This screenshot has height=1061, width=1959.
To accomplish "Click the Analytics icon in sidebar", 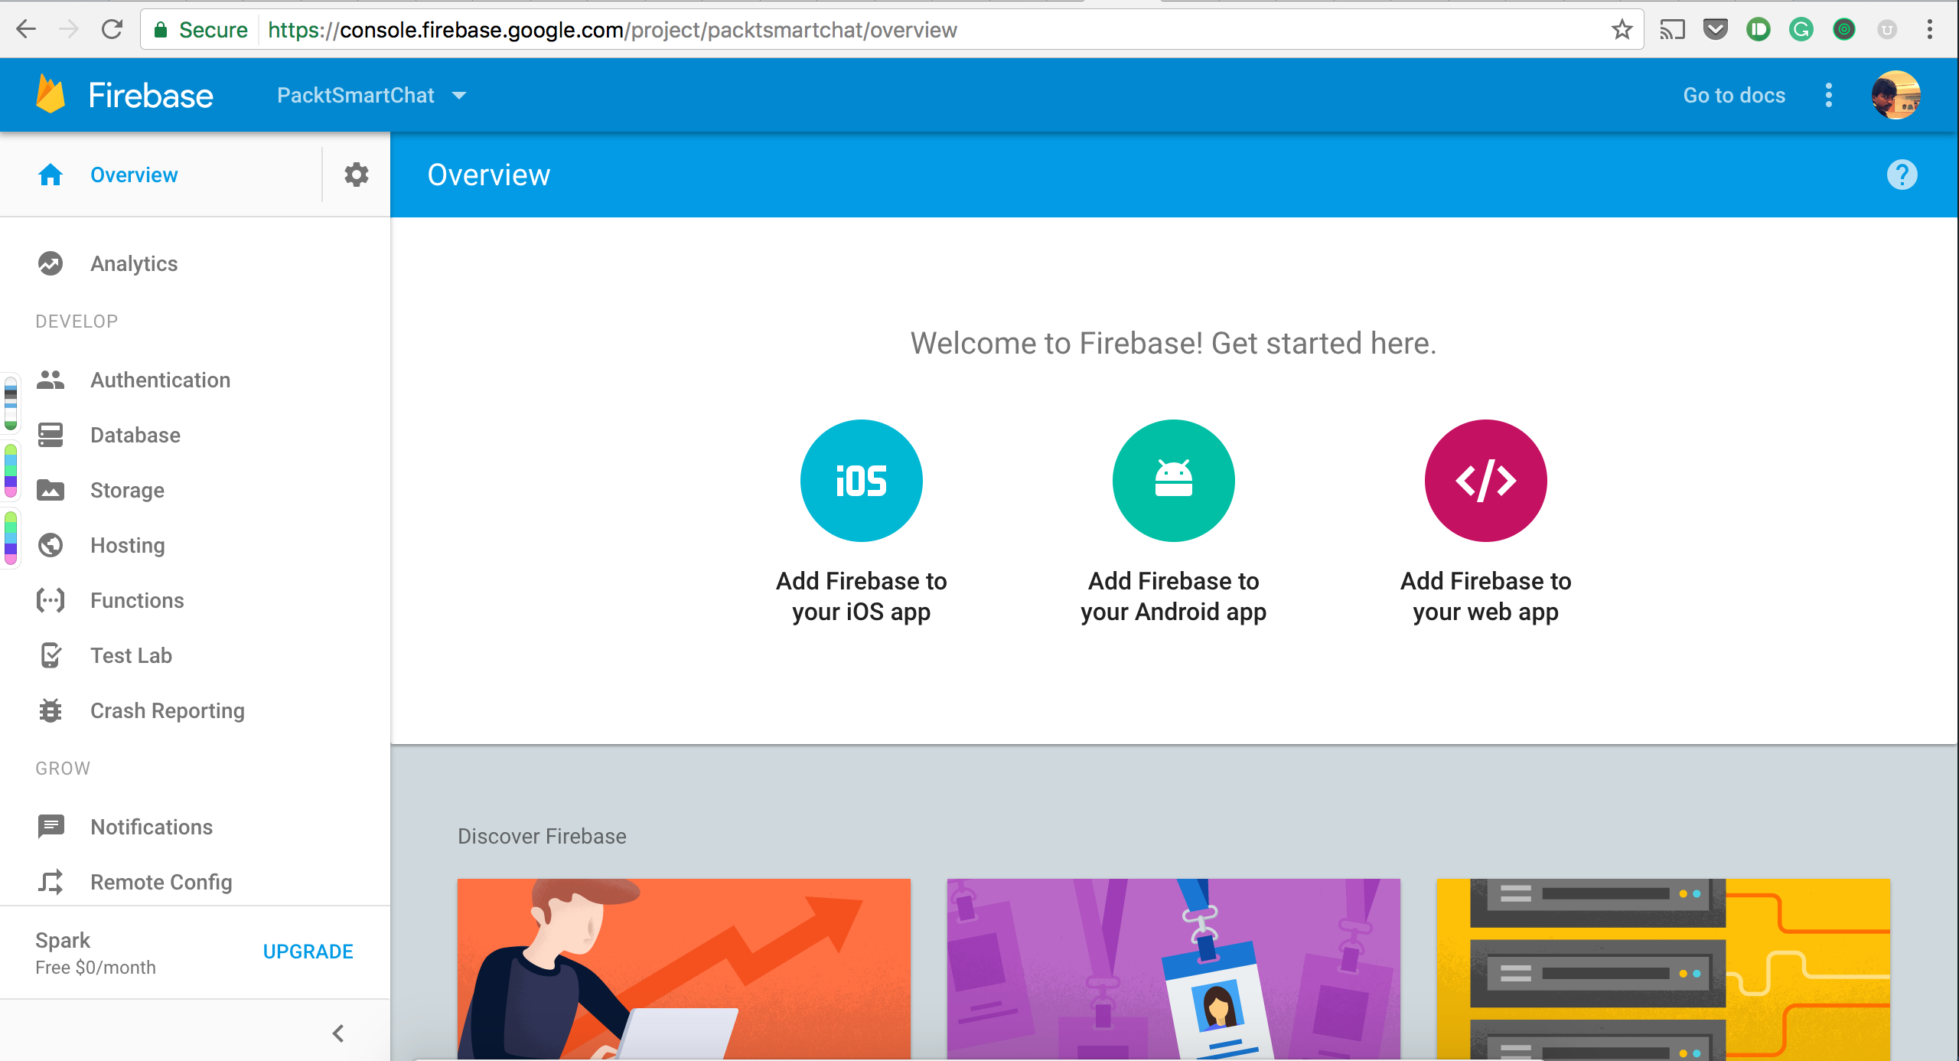I will point(48,263).
